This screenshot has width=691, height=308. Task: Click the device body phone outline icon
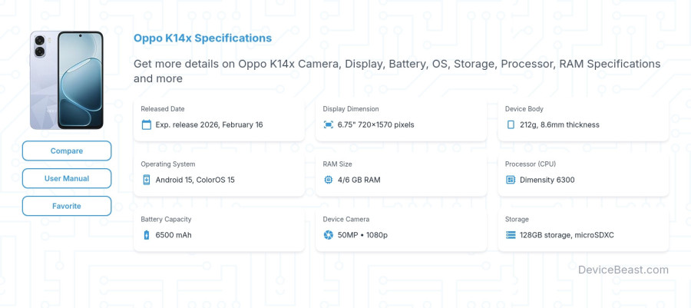(511, 124)
